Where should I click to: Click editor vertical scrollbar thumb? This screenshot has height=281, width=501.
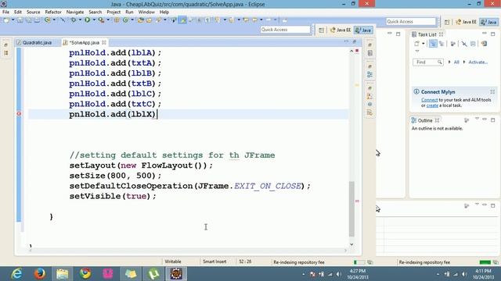[x=351, y=208]
